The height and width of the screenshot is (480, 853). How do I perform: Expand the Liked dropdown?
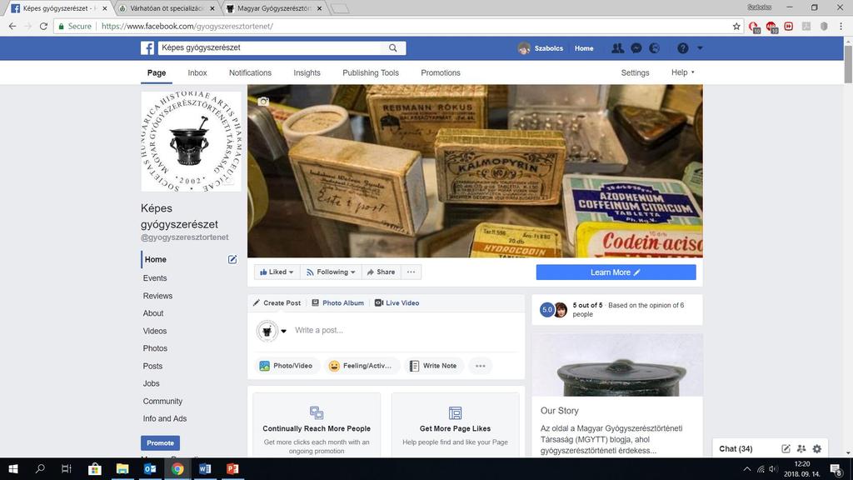(x=277, y=272)
